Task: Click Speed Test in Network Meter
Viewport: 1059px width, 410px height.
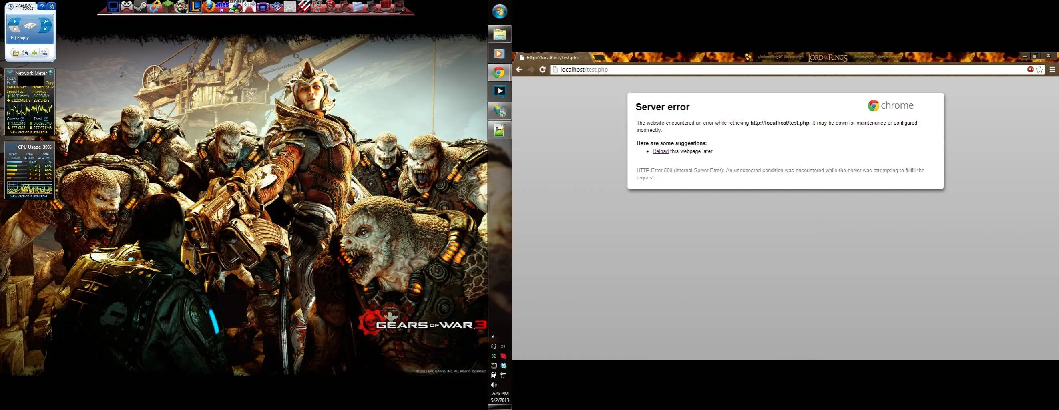Action: pos(16,92)
